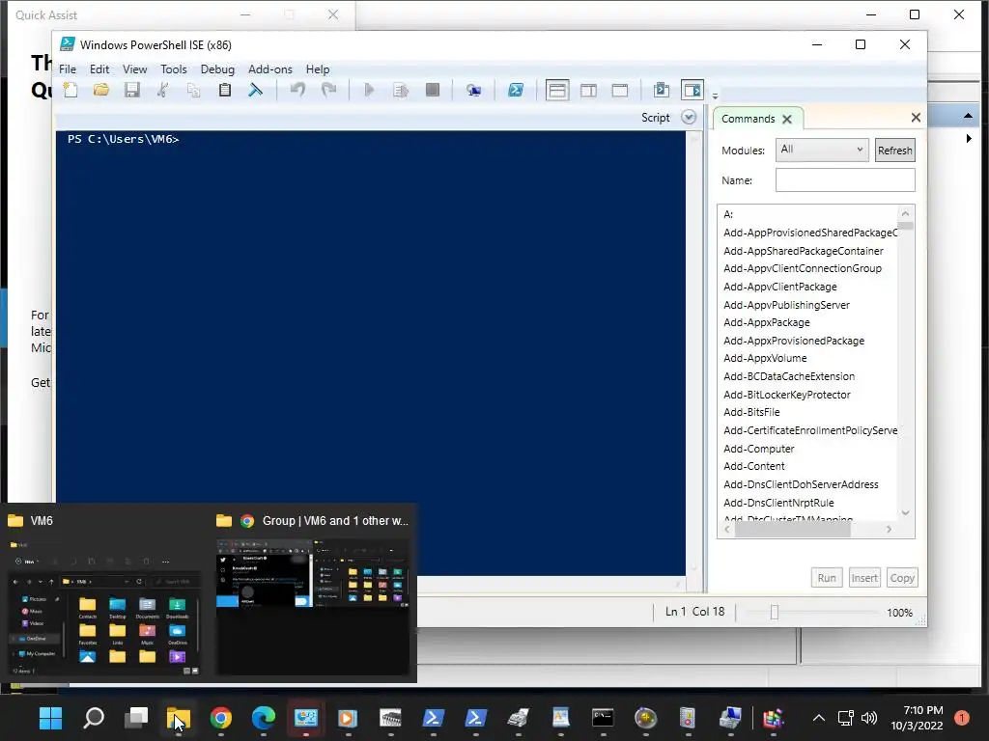
Task: Open the Help menu
Action: [317, 69]
